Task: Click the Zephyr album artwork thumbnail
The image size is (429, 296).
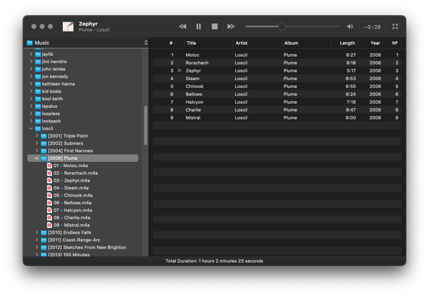Action: (x=68, y=26)
